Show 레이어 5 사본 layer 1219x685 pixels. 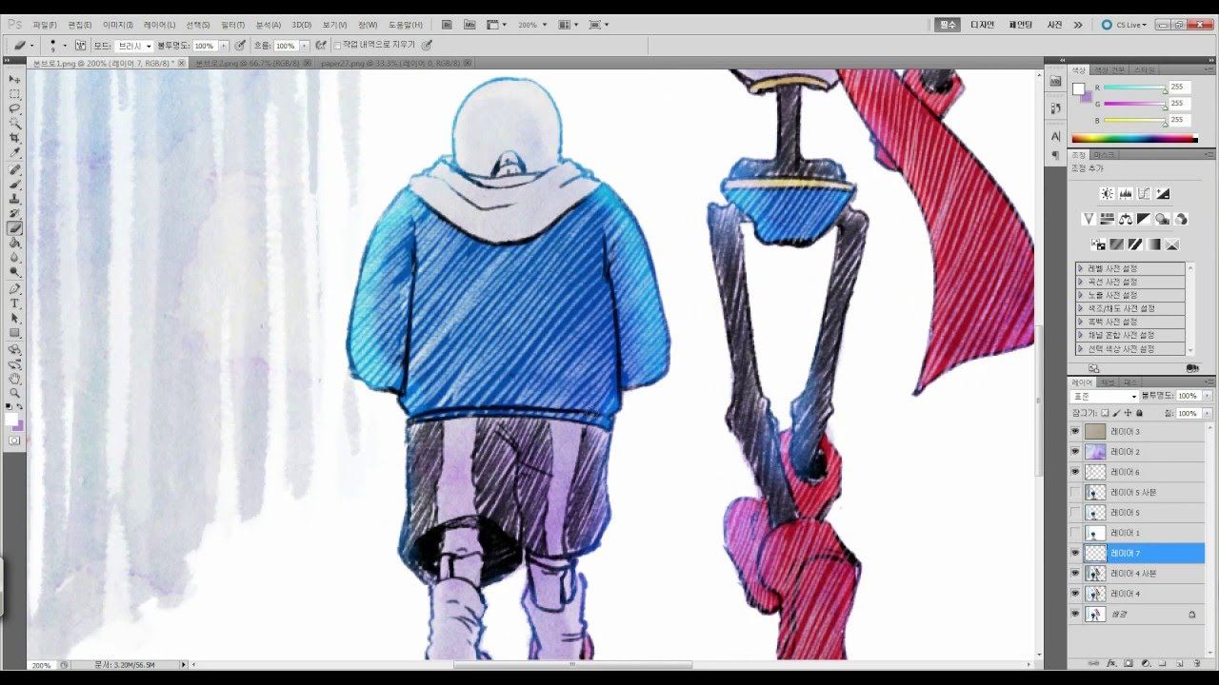point(1075,492)
